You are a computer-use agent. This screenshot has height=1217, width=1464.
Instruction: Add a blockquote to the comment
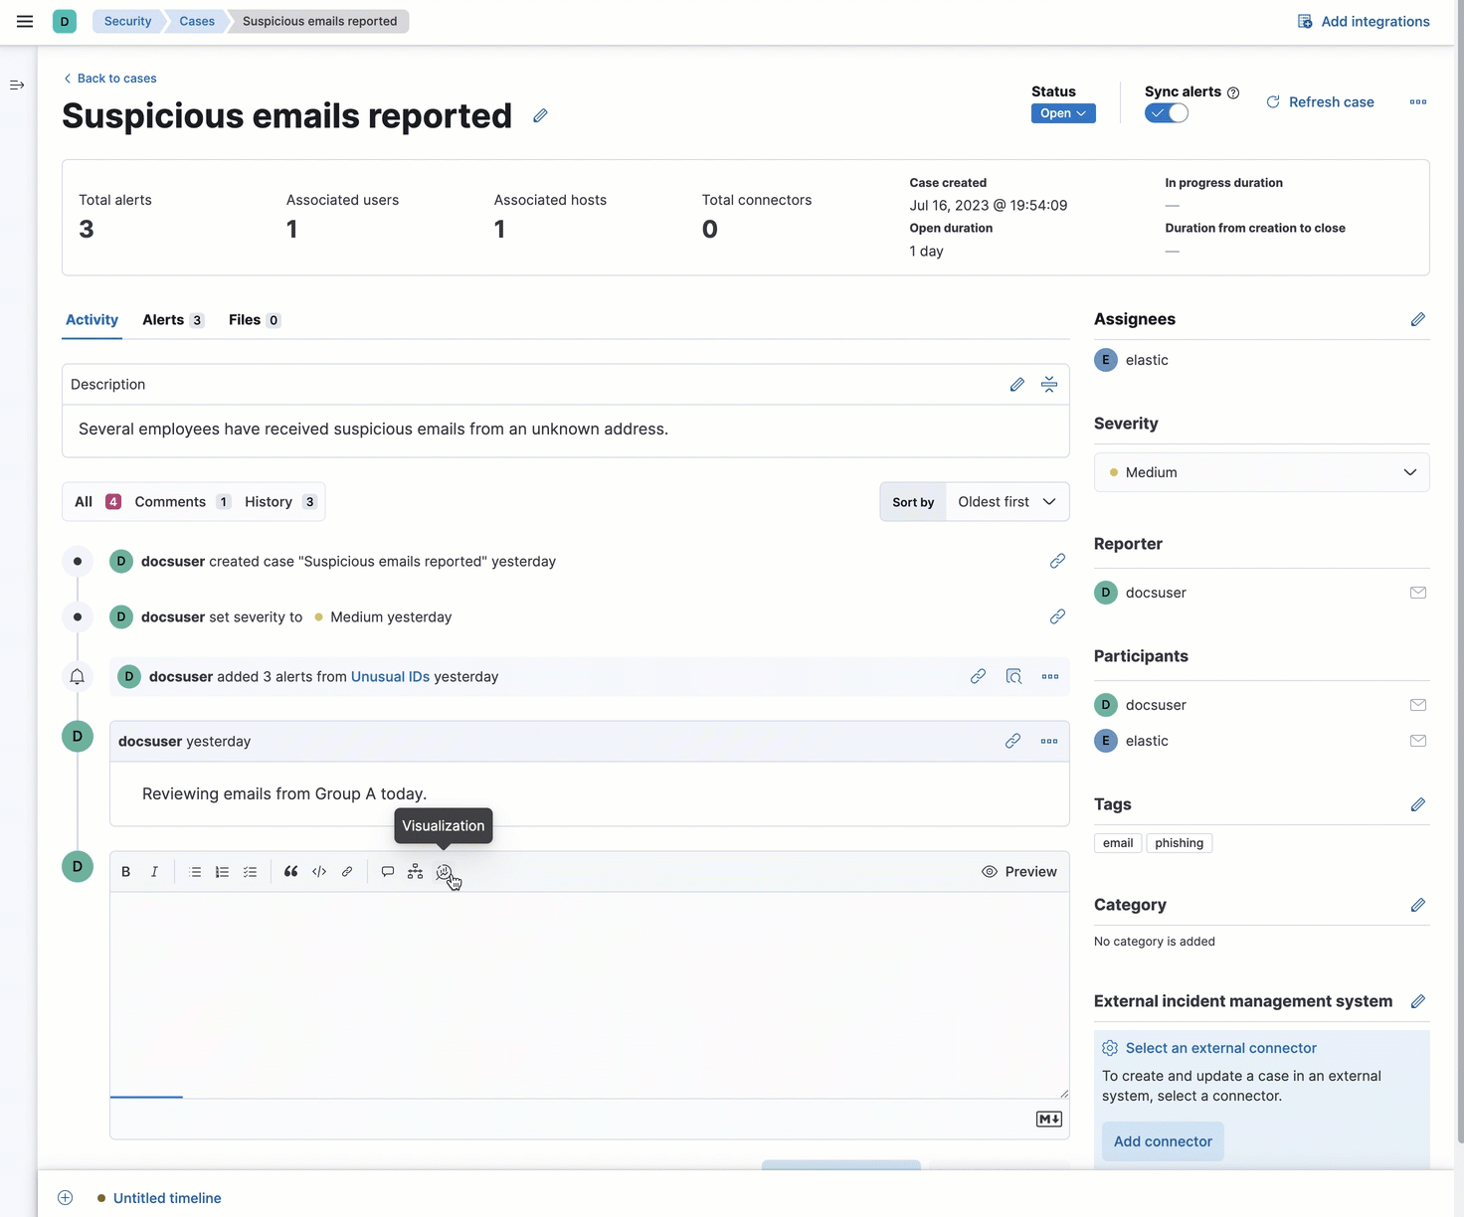point(290,871)
